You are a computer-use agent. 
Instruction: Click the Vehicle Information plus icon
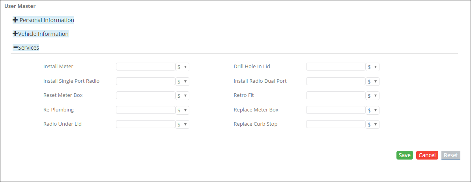coord(15,34)
